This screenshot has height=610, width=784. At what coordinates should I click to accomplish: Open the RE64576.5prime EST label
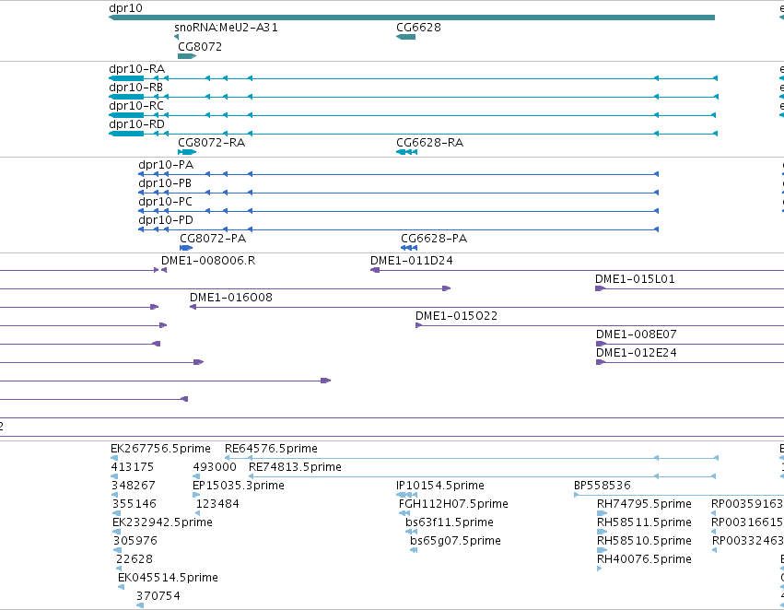click(271, 449)
